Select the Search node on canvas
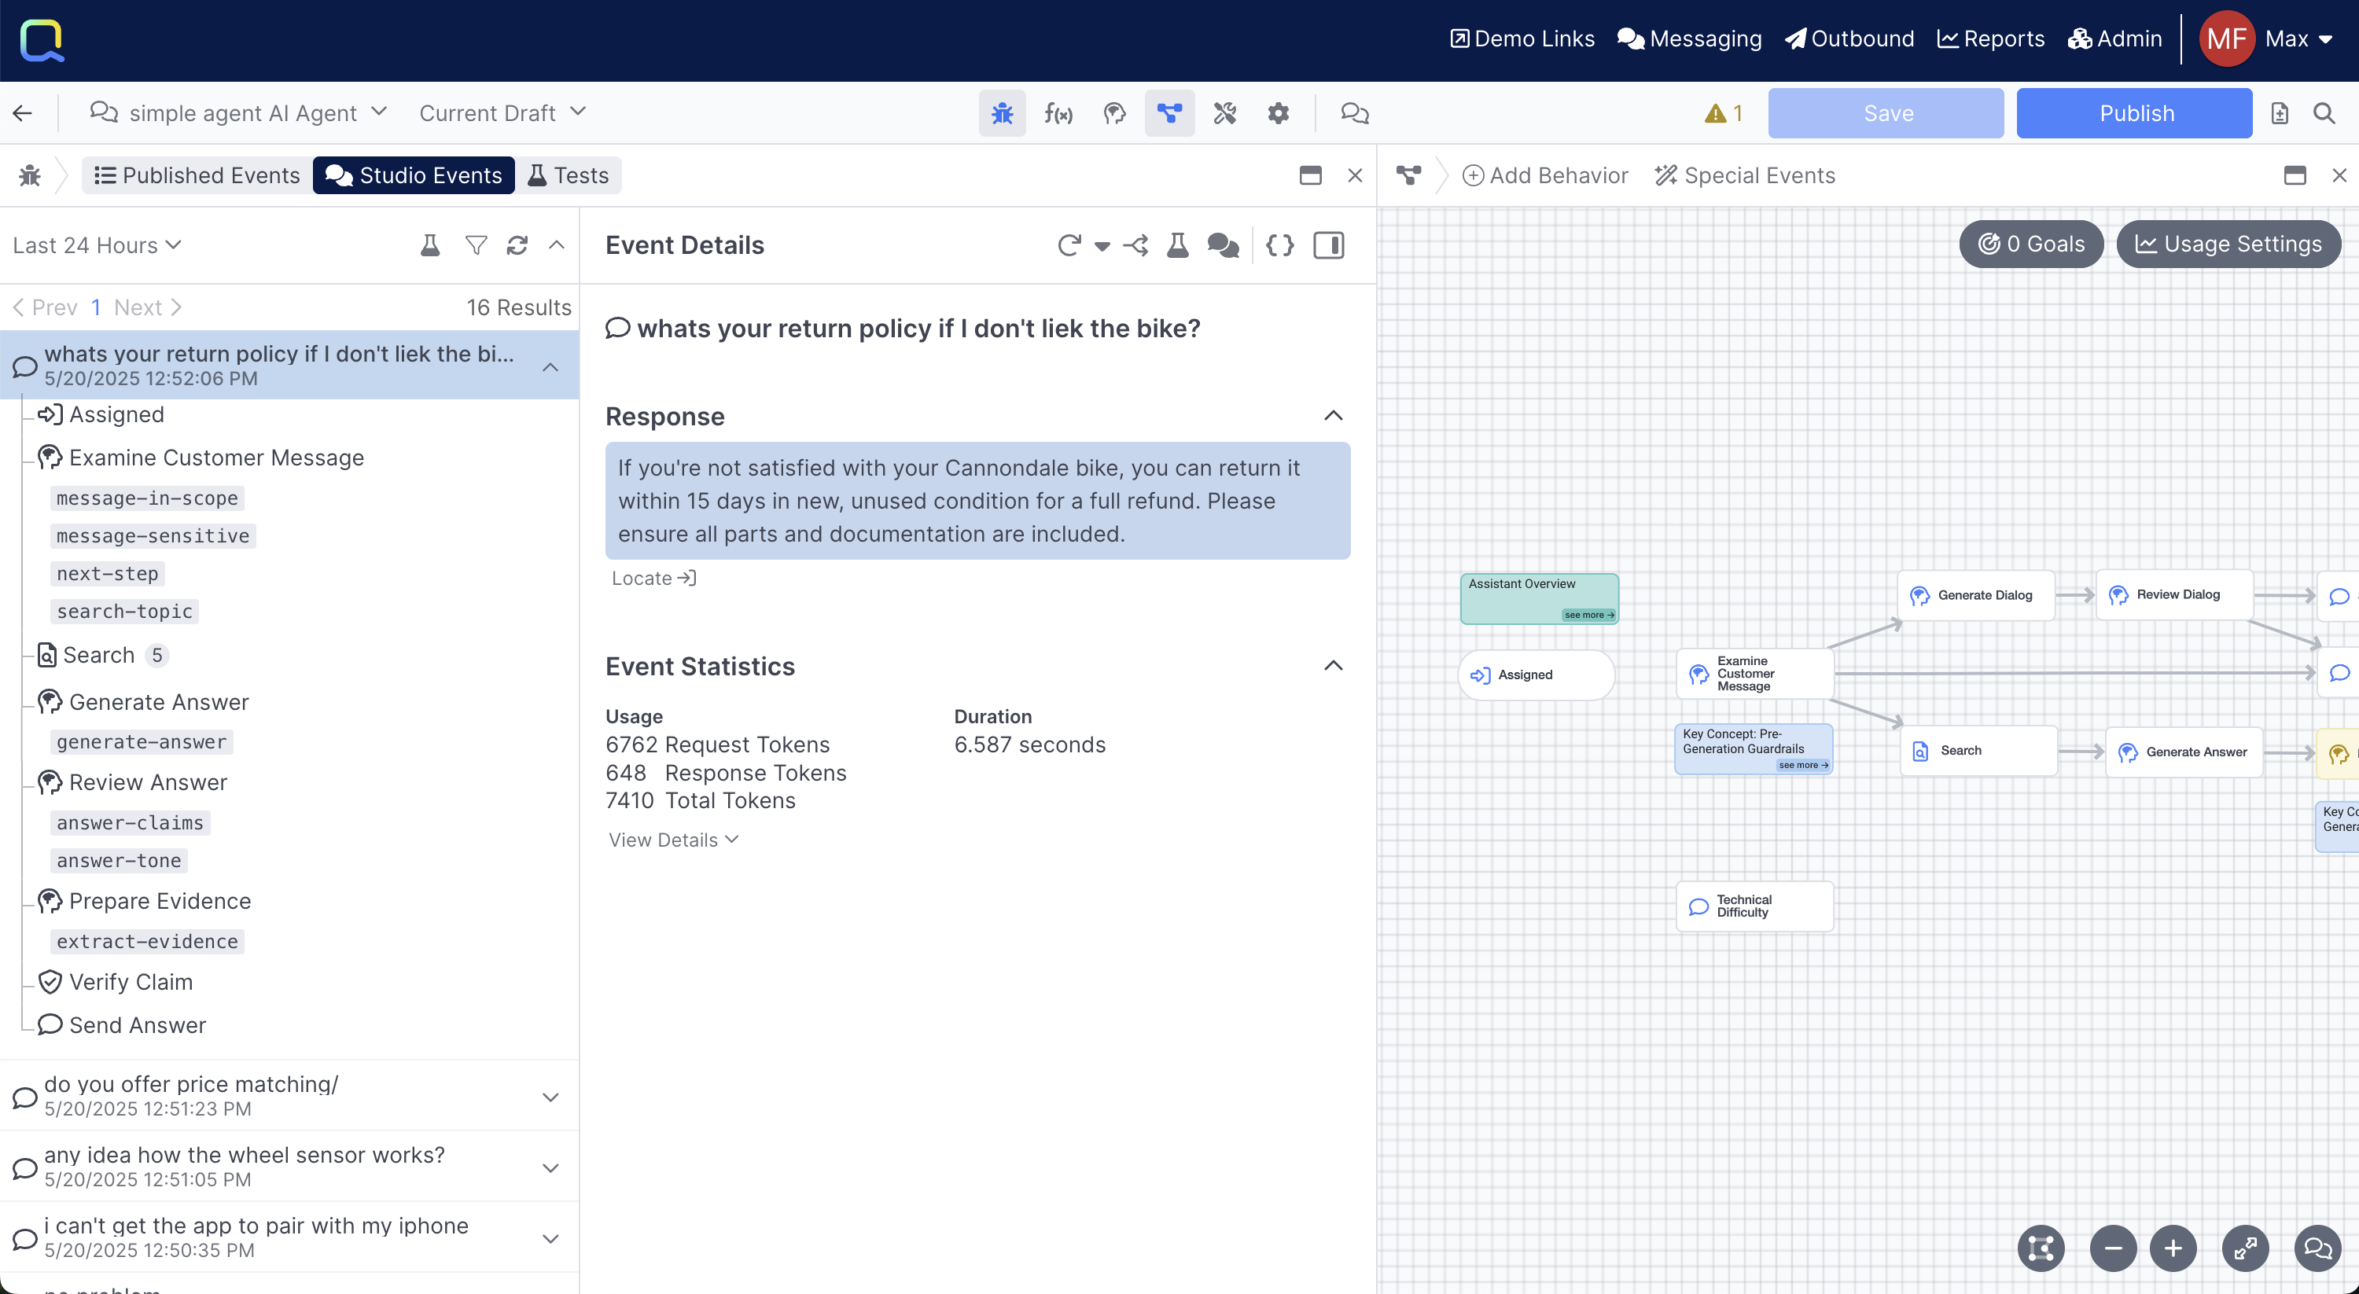This screenshot has width=2359, height=1294. (x=1977, y=751)
